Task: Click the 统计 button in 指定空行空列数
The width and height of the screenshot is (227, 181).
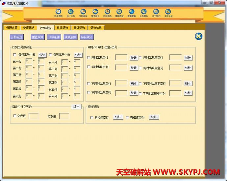Action: 76,106
